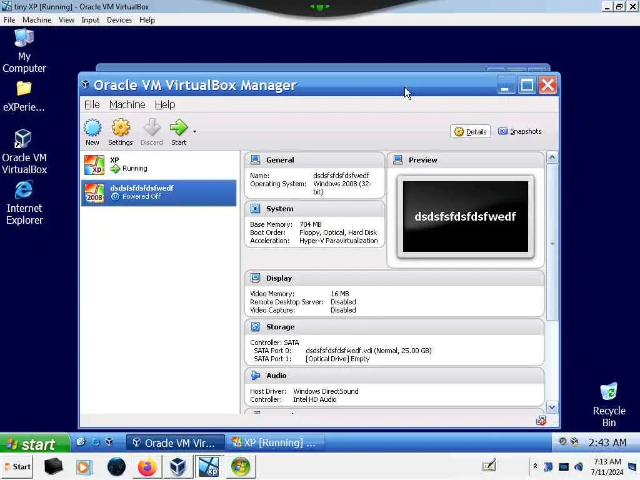Click the black terminal icon in host taskbar
The width and height of the screenshot is (640, 480).
coord(54,467)
